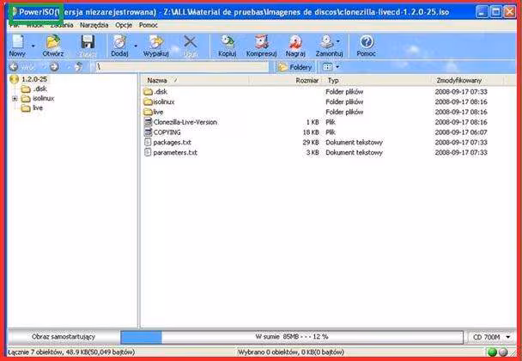522x361 pixels.
Task: Click the gray status indicator light
Action: (x=503, y=352)
